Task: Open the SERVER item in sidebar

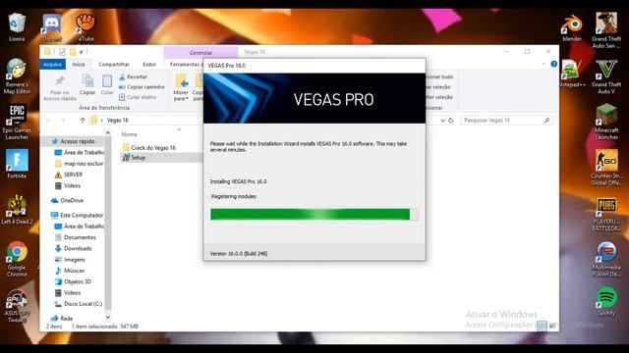Action: point(68,175)
